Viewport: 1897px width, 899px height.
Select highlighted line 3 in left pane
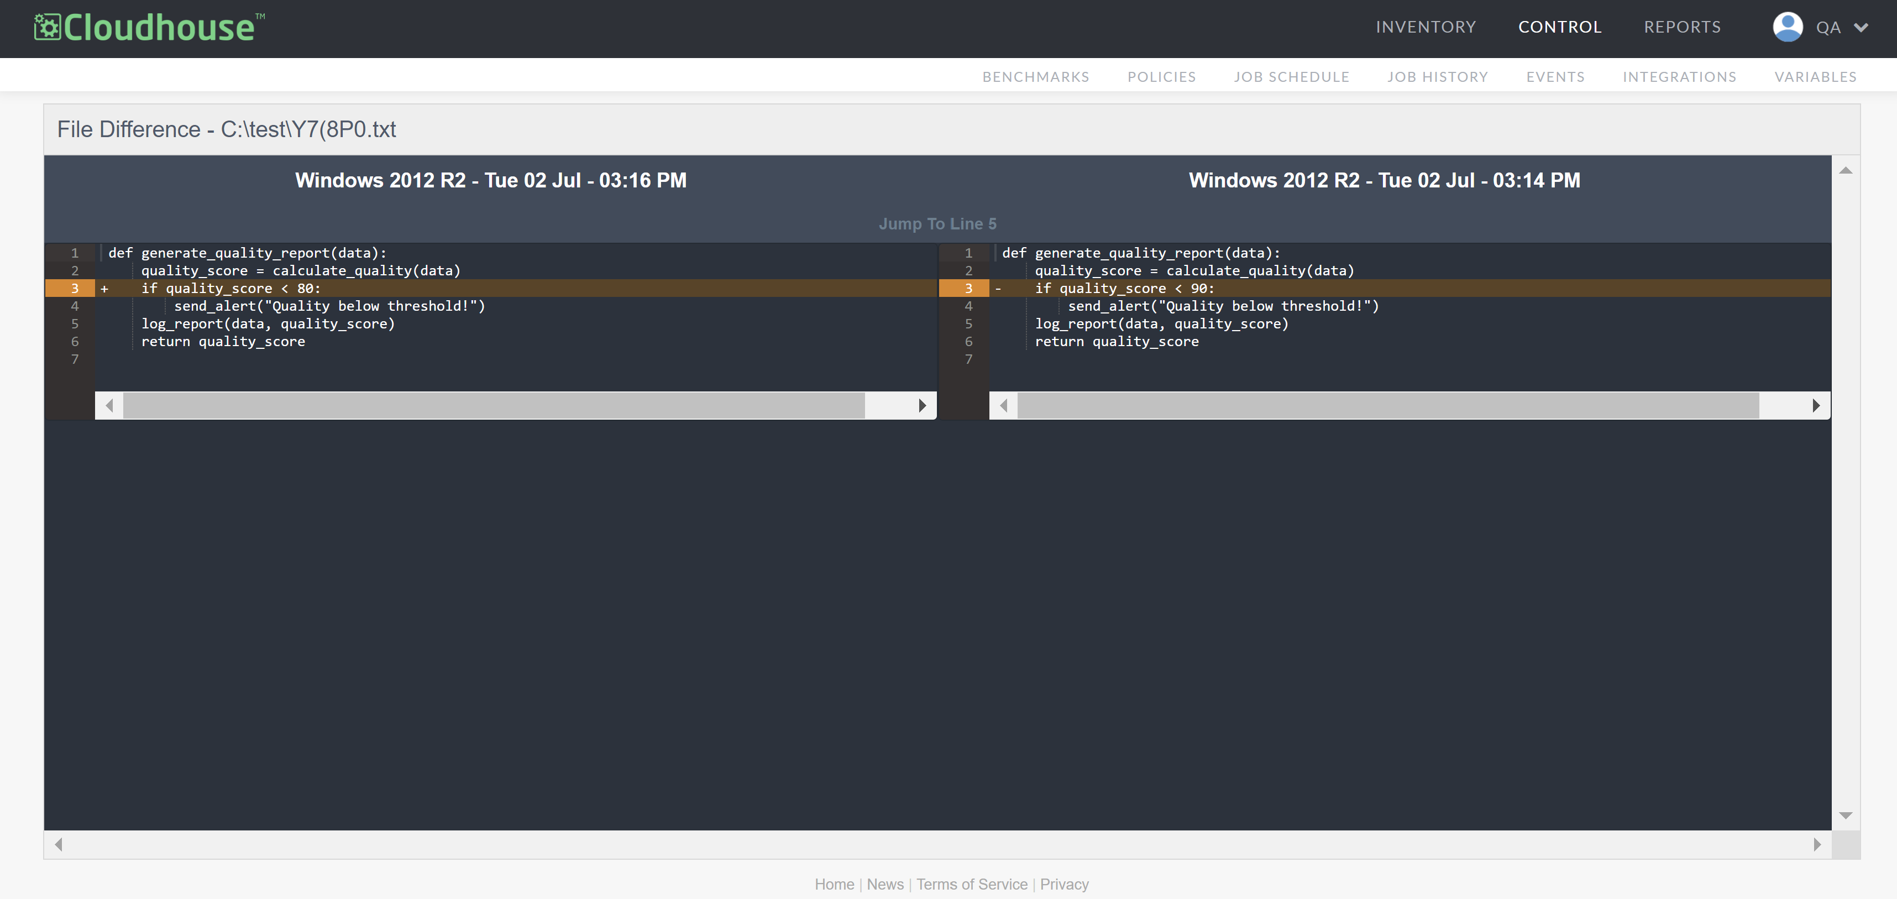click(490, 288)
